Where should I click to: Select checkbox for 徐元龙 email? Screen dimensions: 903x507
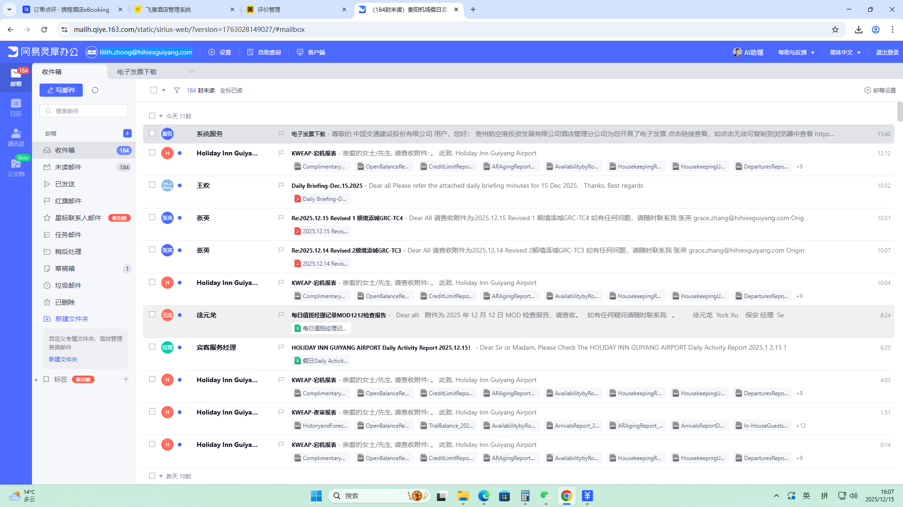point(152,315)
